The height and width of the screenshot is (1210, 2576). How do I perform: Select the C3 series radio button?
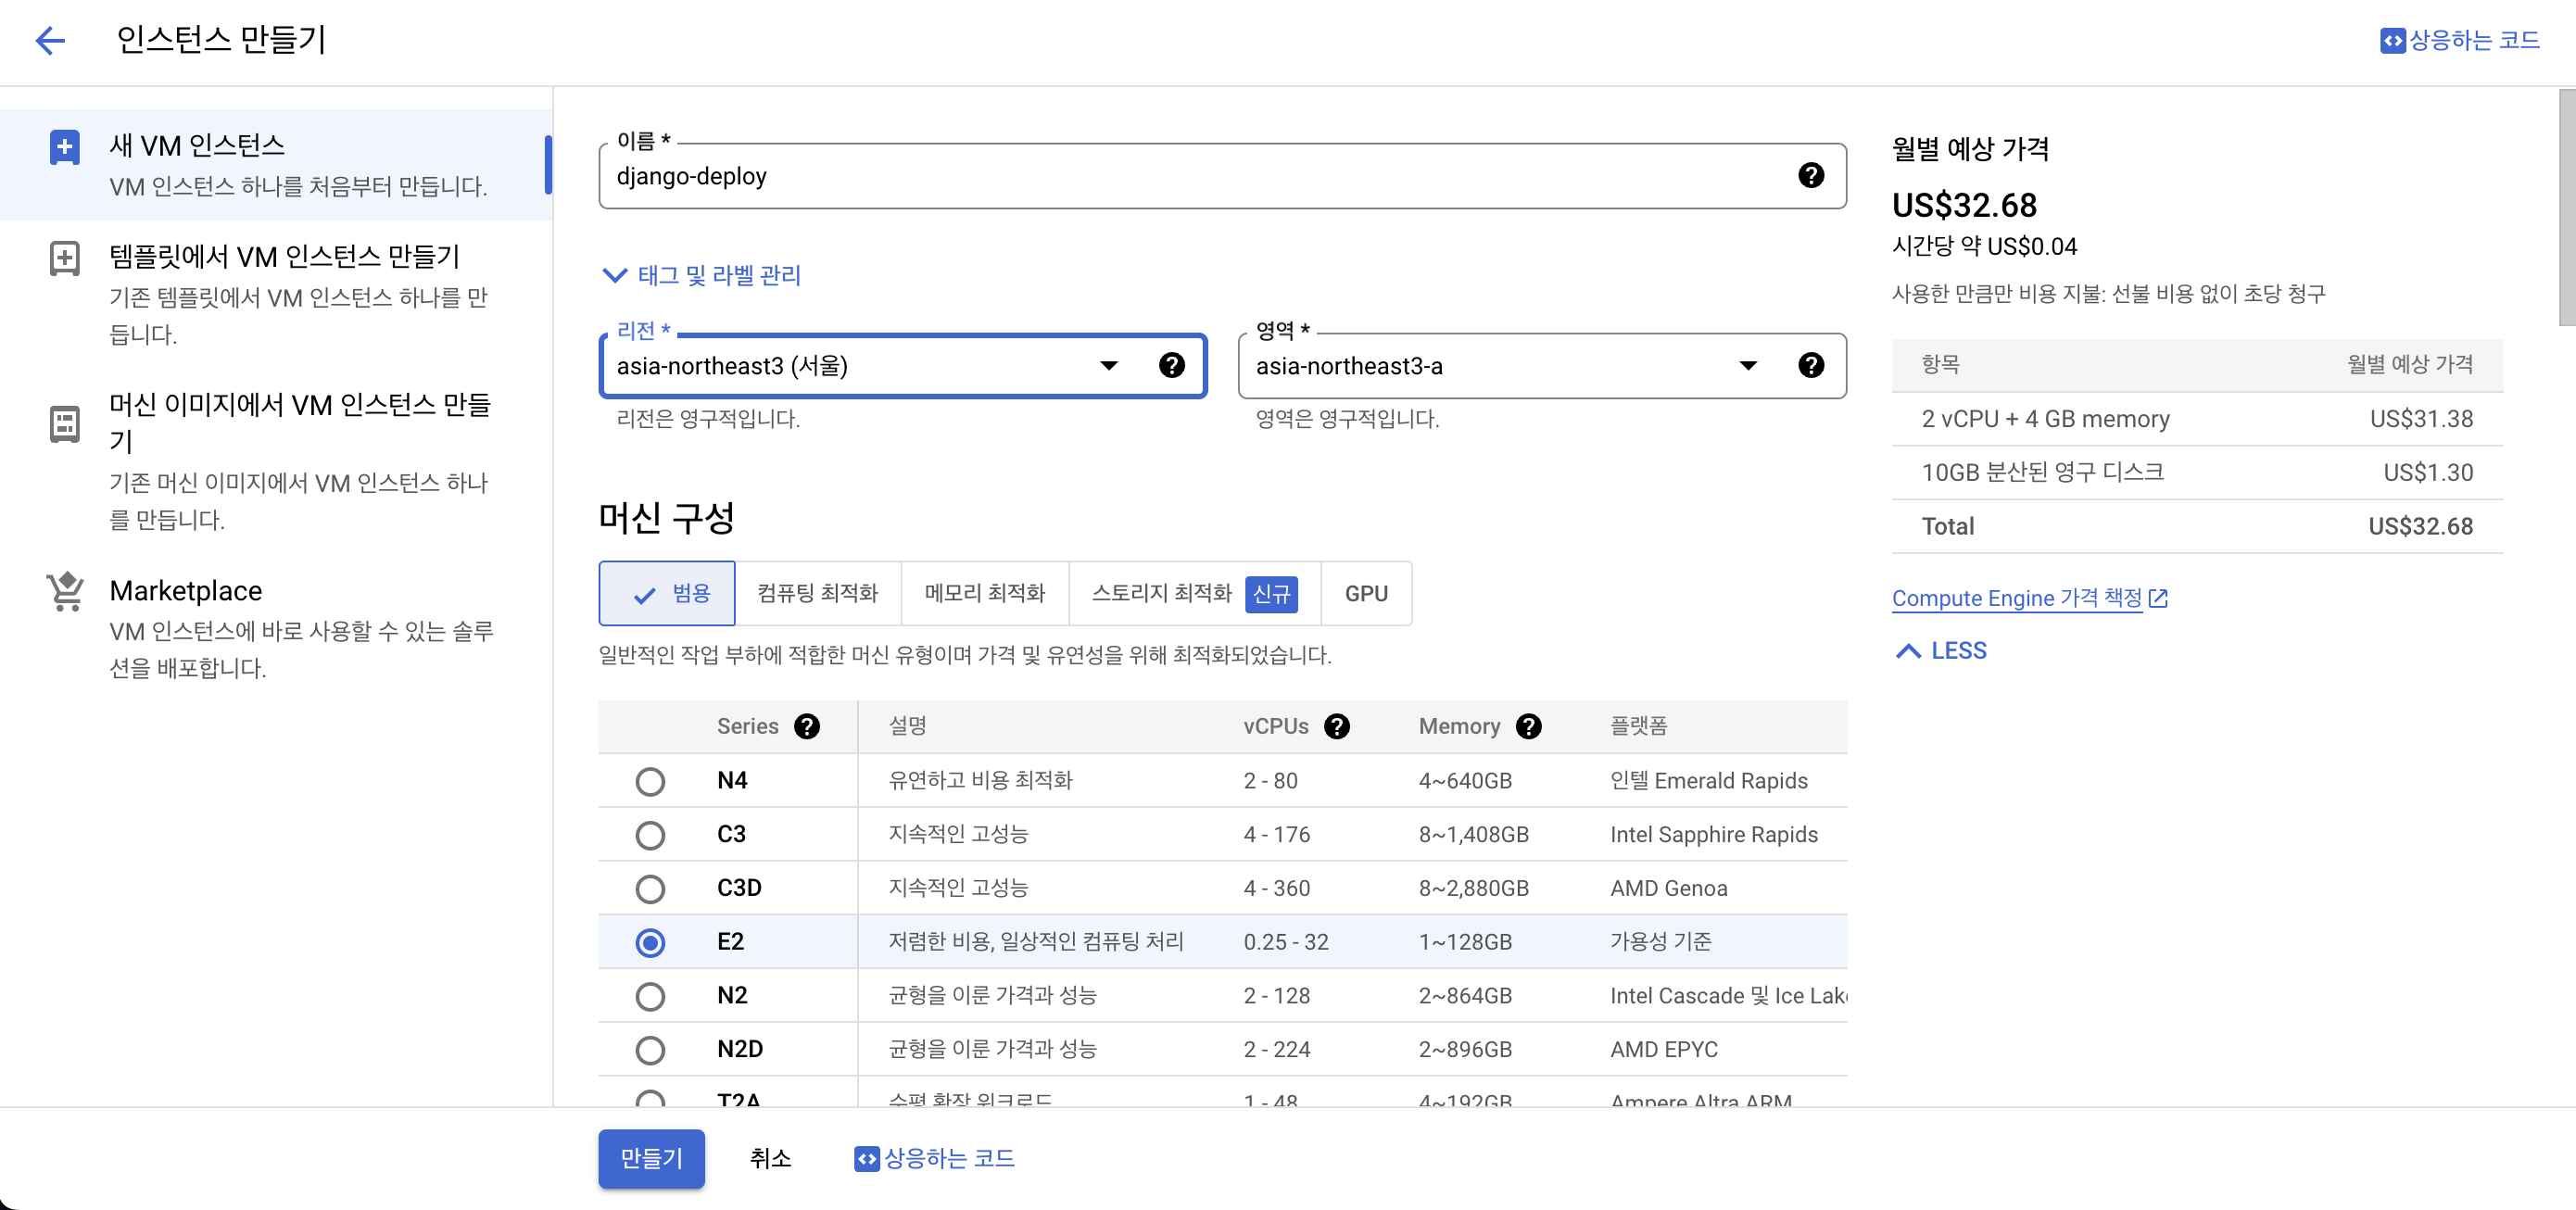coord(650,835)
